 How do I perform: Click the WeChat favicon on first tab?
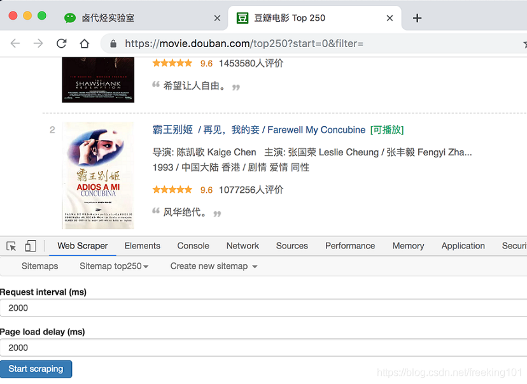point(70,18)
